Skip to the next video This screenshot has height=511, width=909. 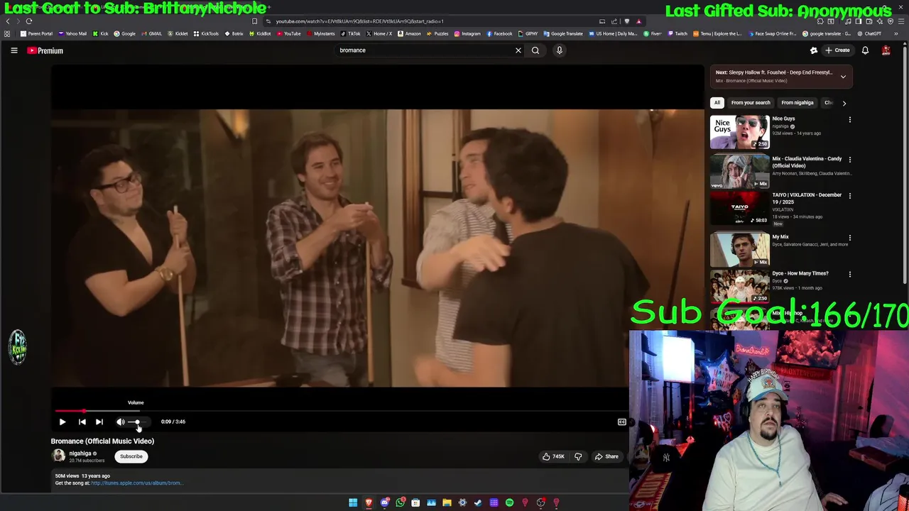(x=99, y=422)
